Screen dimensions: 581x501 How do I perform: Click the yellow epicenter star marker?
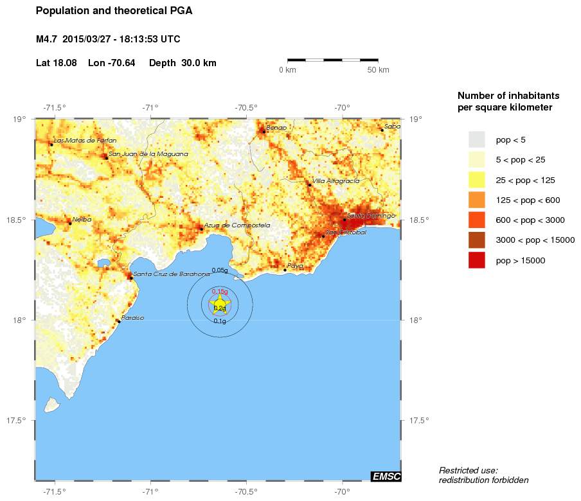coord(220,304)
